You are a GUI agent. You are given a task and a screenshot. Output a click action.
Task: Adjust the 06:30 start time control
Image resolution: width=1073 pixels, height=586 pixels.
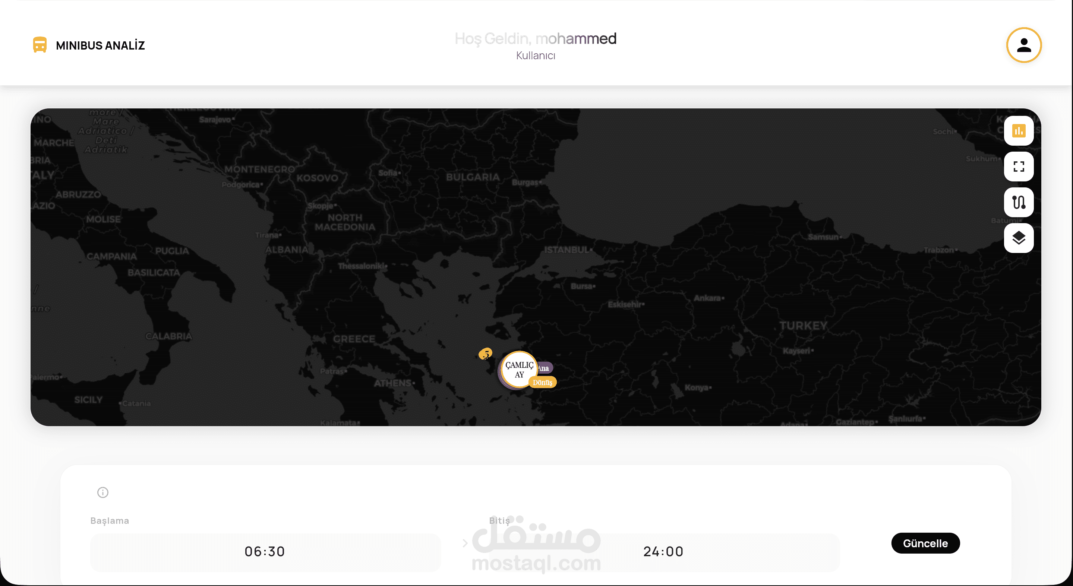coord(265,552)
